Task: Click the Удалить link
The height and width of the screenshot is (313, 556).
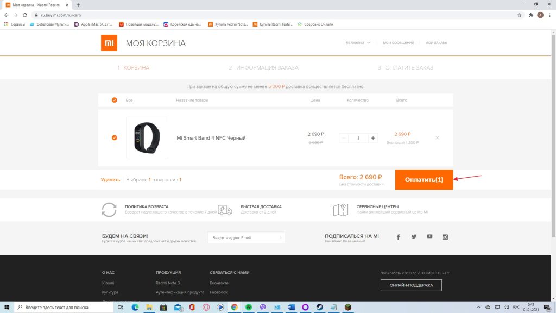Action: tap(110, 179)
